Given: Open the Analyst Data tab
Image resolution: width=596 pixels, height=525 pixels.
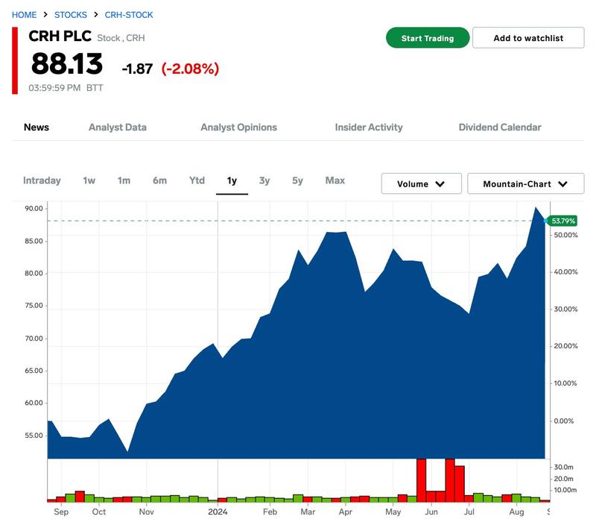Looking at the screenshot, I should pyautogui.click(x=118, y=127).
